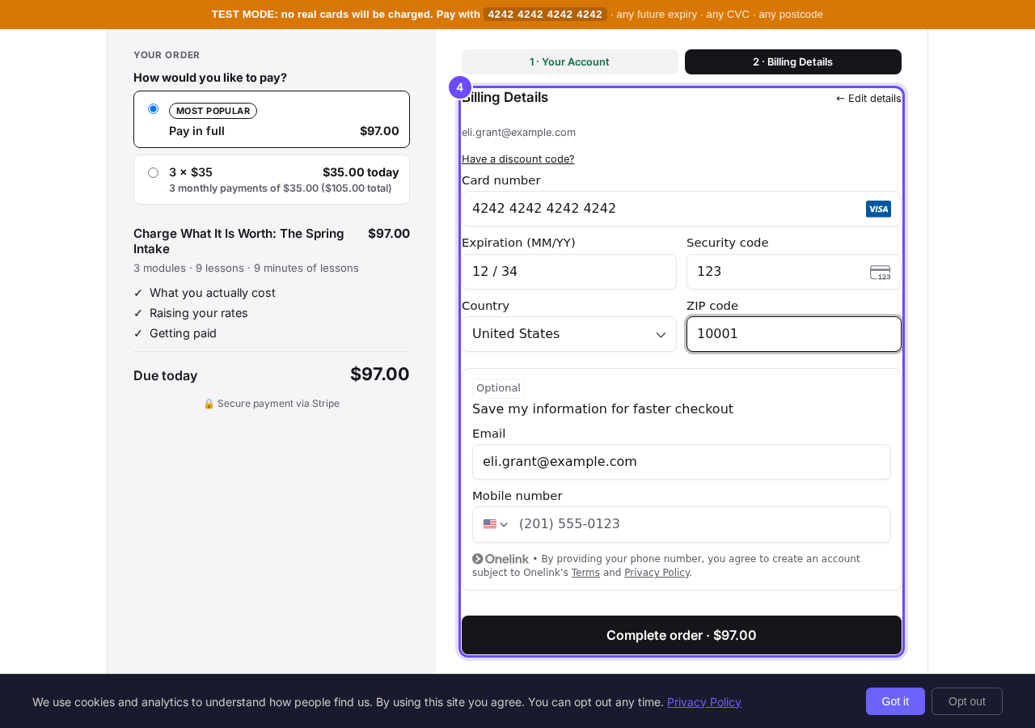Focus the Expiration date field
Screen dimensions: 1035x728
point(569,272)
